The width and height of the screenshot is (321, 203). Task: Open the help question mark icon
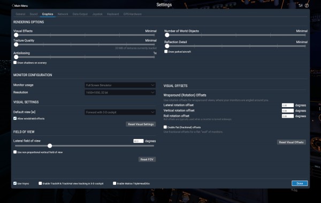coord(307,5)
